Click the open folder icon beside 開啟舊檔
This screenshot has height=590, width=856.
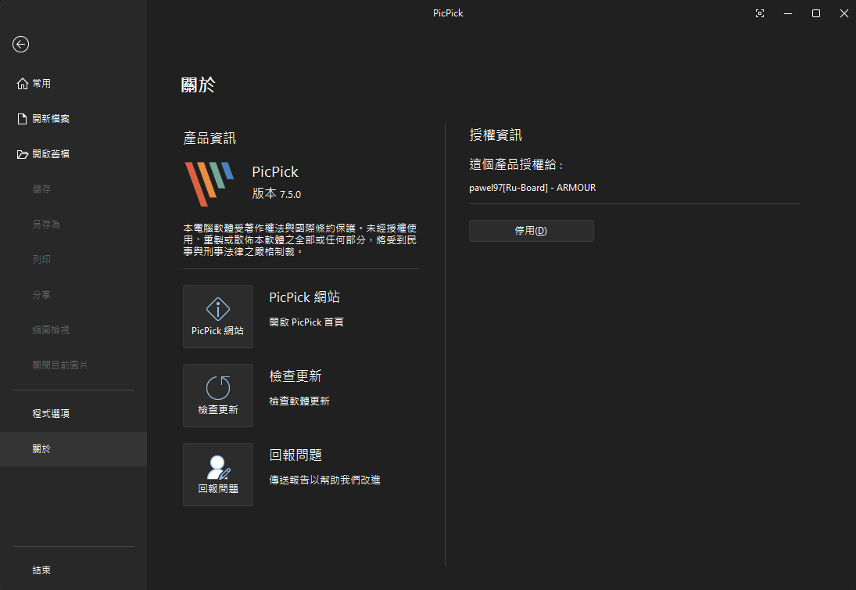point(23,154)
